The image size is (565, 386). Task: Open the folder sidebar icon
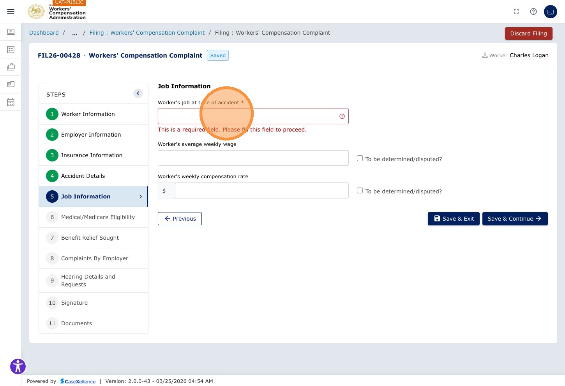[x=11, y=84]
